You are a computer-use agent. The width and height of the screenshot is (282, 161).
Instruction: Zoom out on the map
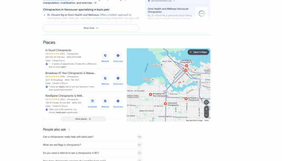(x=206, y=115)
